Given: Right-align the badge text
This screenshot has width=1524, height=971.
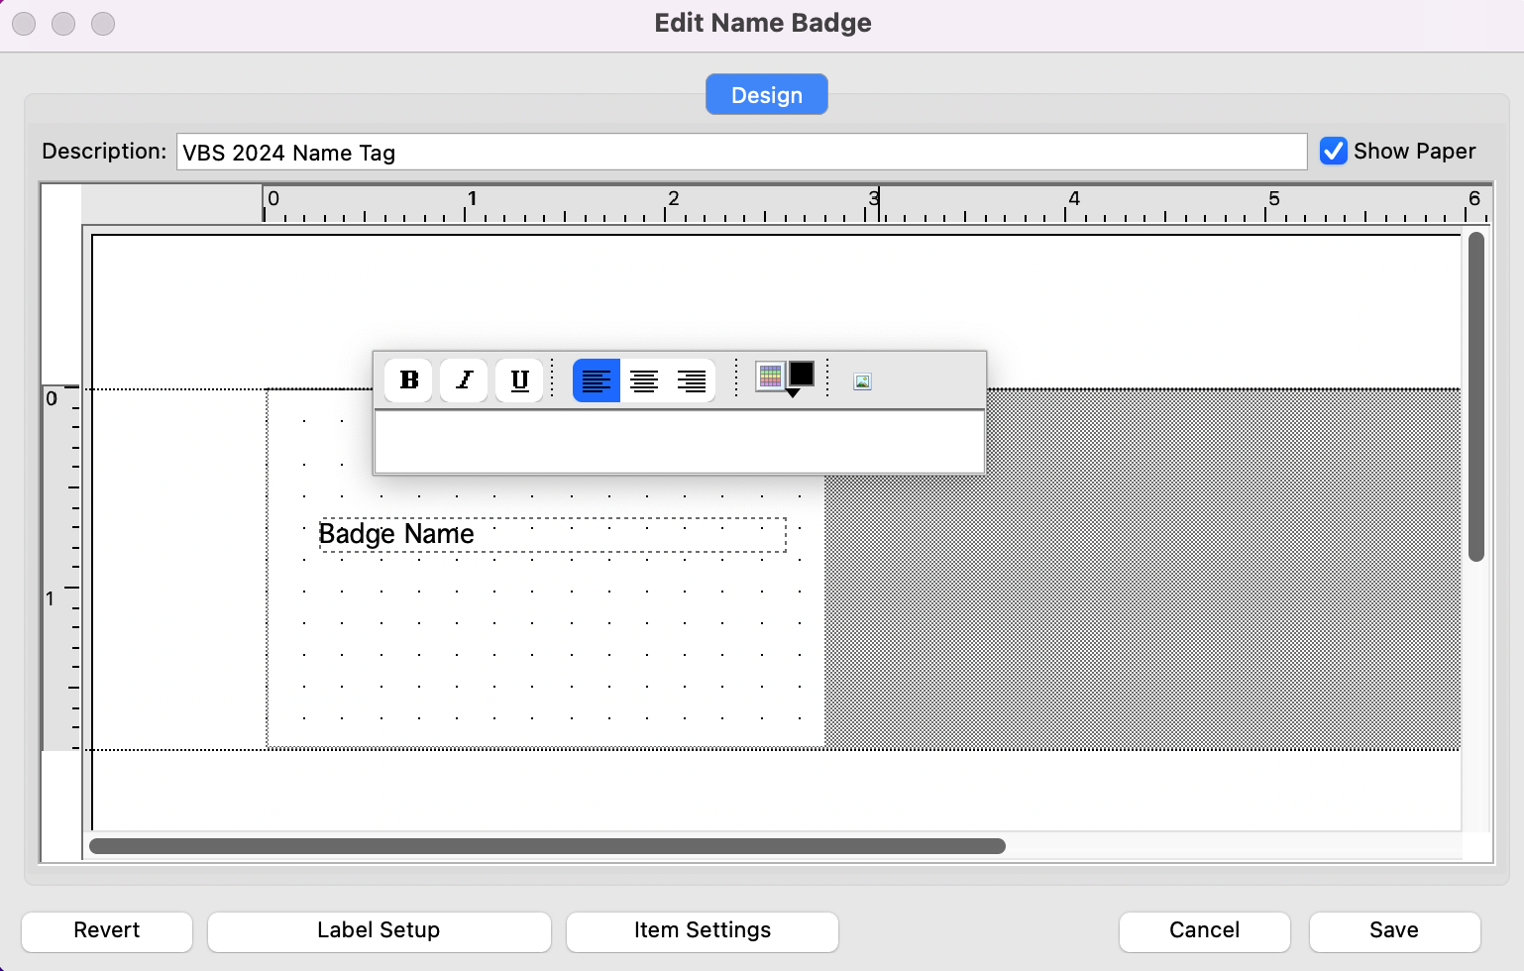Looking at the screenshot, I should coord(692,380).
